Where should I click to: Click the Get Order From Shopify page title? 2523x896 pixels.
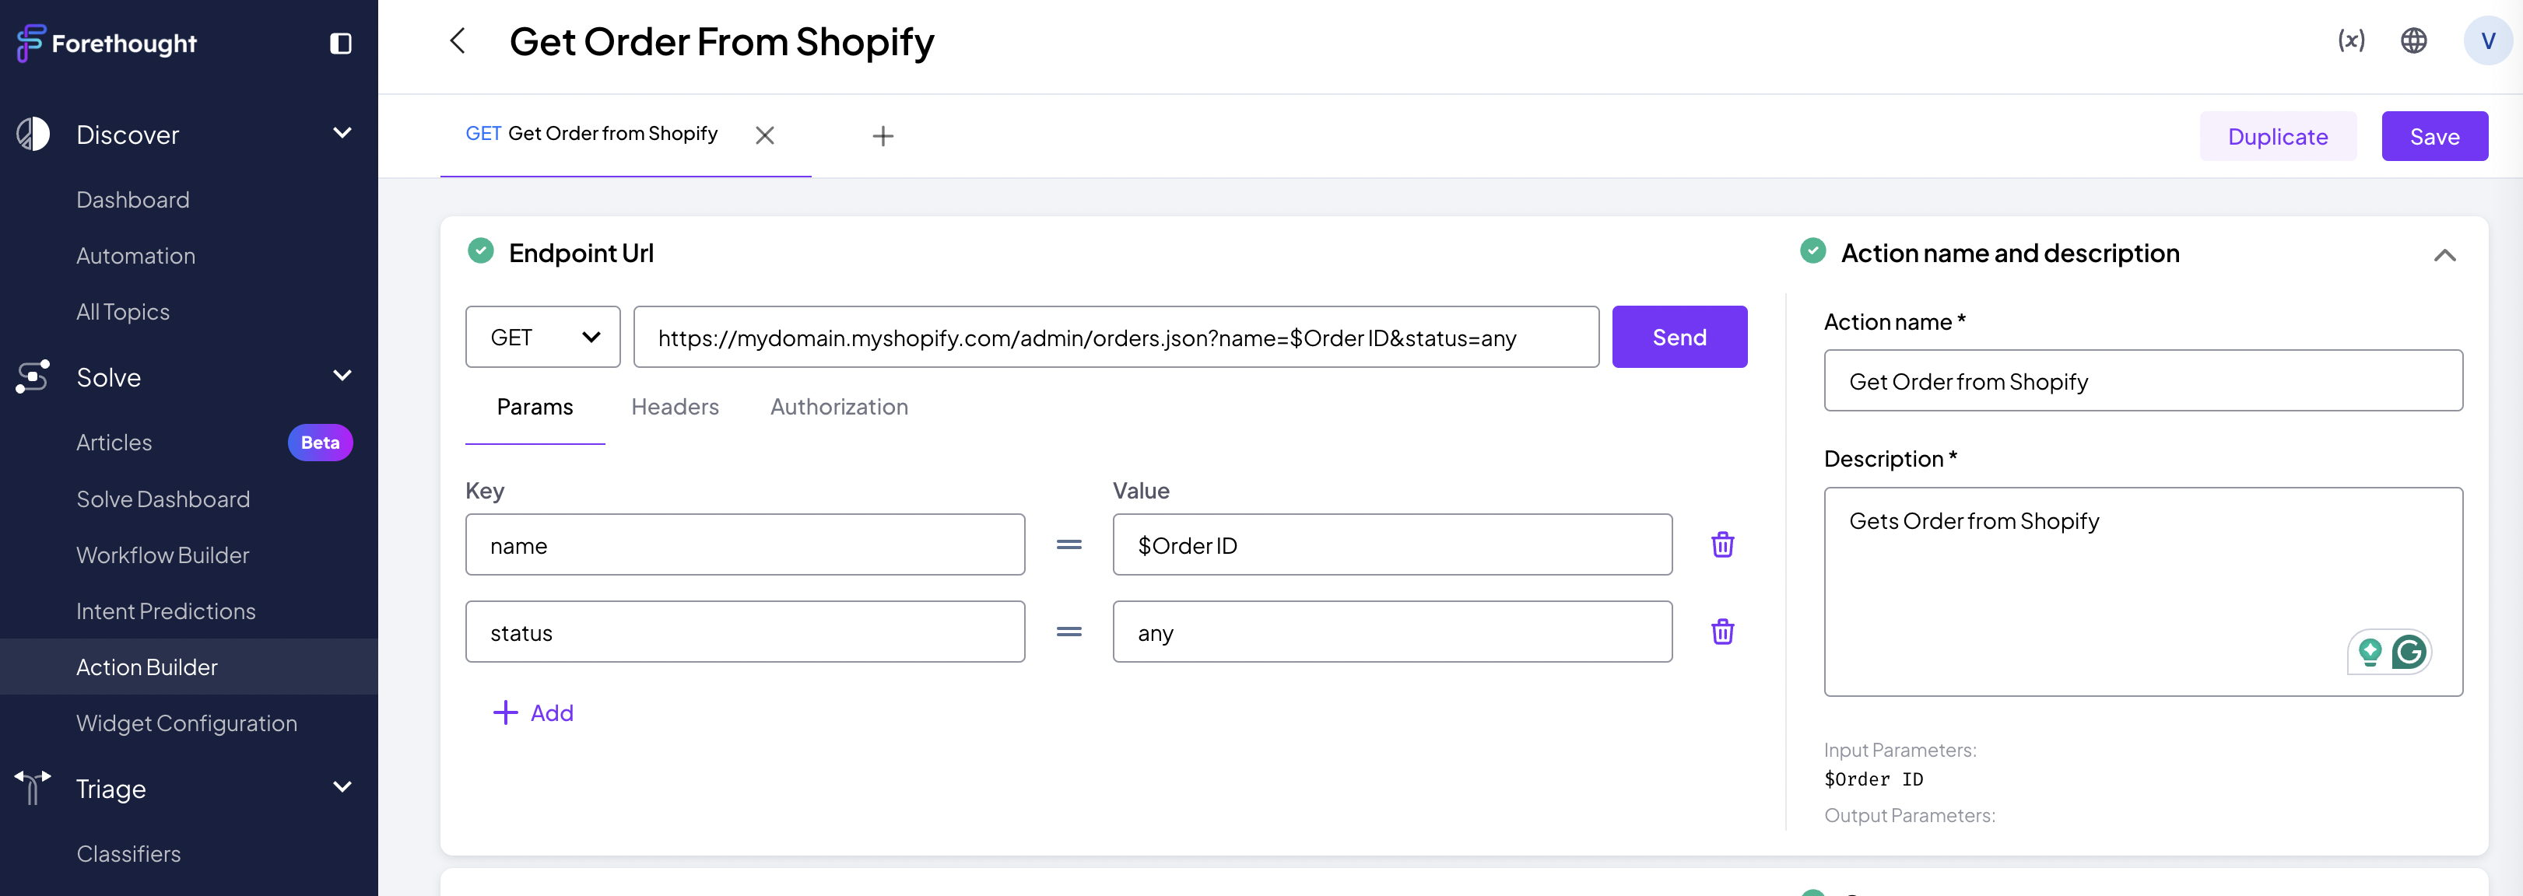pyautogui.click(x=722, y=42)
